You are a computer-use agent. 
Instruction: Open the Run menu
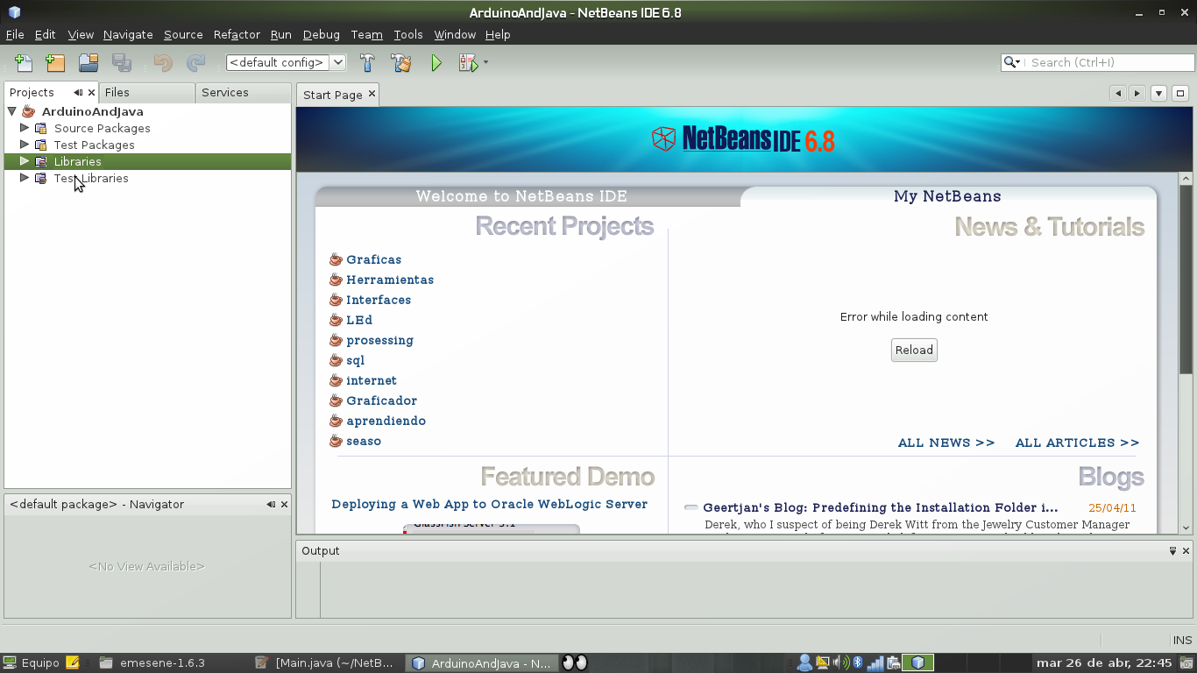pyautogui.click(x=280, y=34)
